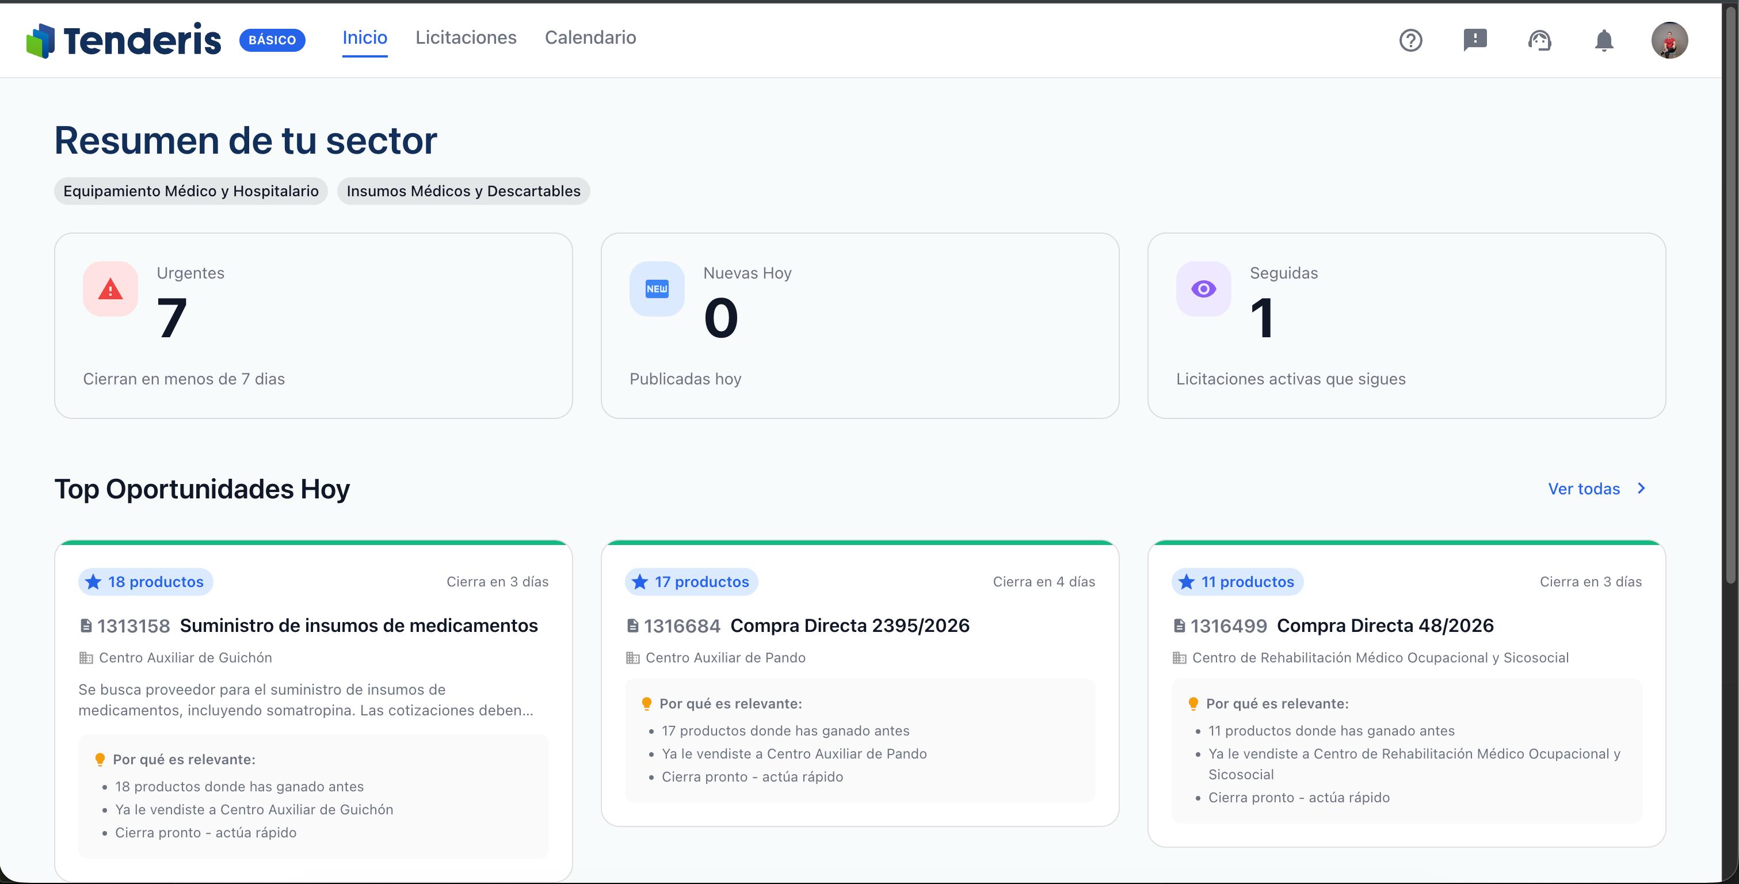Open the Calendario tab
Image resolution: width=1739 pixels, height=884 pixels.
pos(590,38)
